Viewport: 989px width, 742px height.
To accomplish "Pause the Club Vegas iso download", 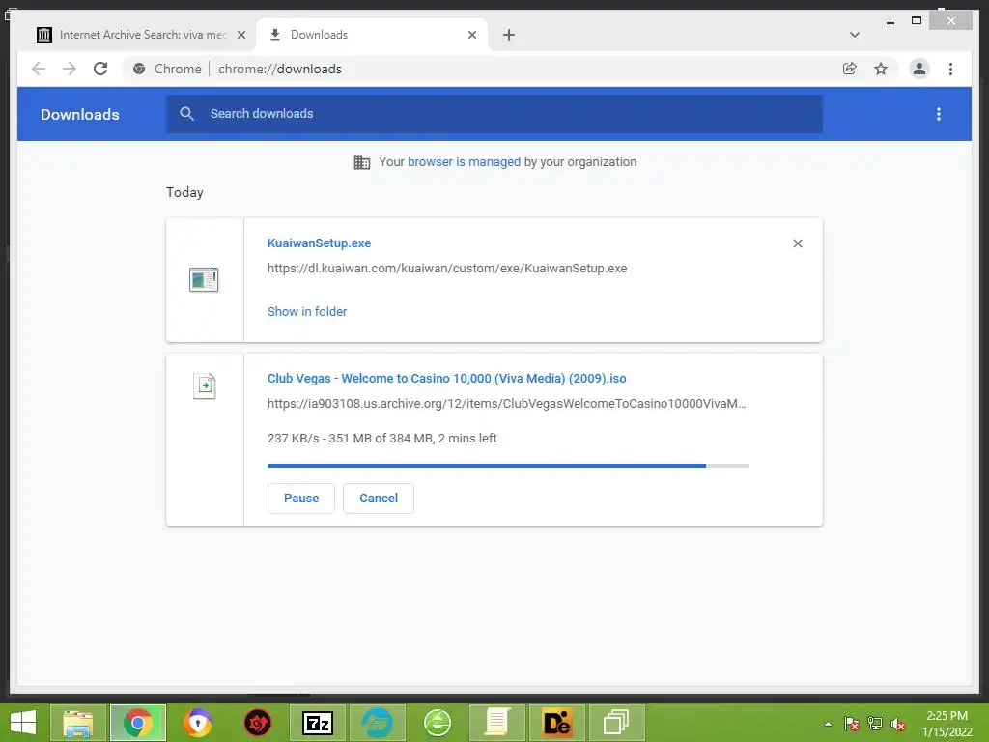I will pos(301,499).
